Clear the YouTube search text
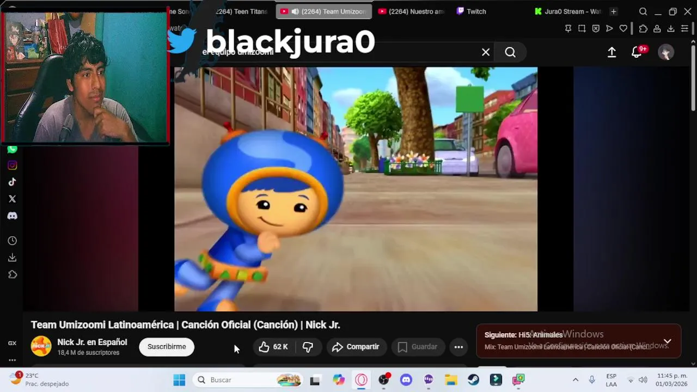The width and height of the screenshot is (697, 392). click(486, 52)
